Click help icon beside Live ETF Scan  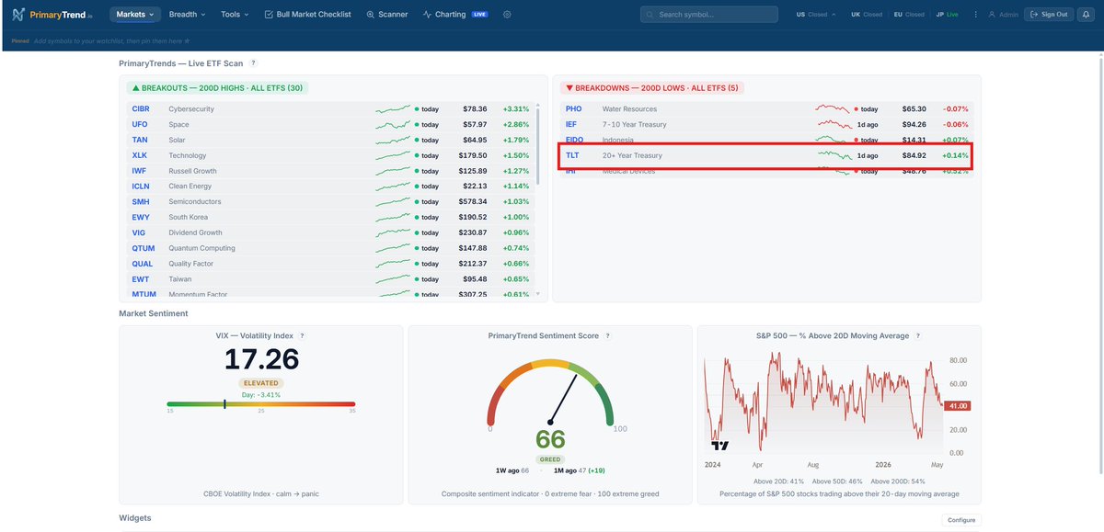click(x=253, y=62)
